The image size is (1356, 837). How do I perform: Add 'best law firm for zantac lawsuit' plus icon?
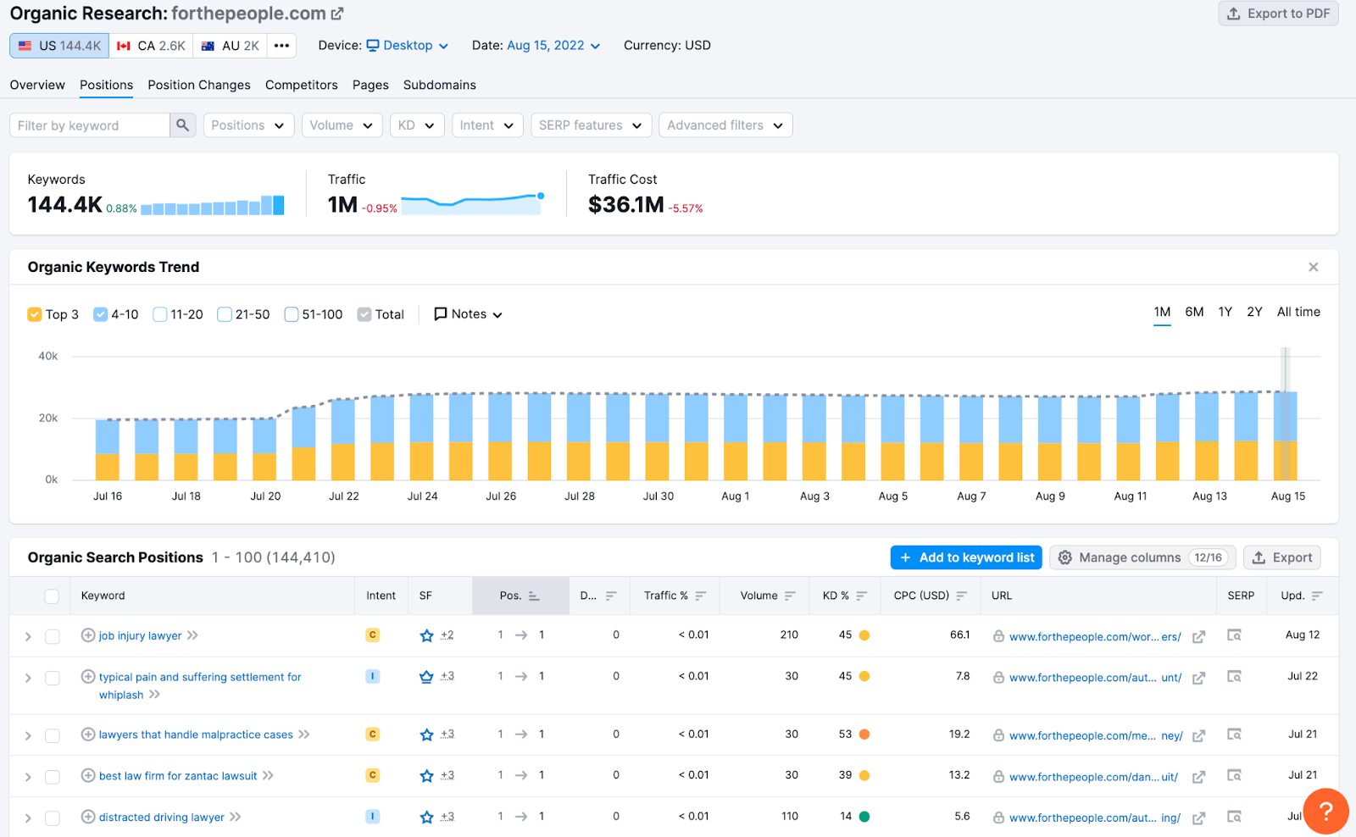tap(88, 775)
